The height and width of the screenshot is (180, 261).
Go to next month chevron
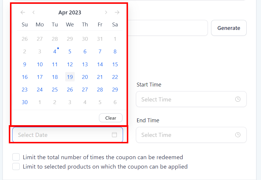(106, 12)
